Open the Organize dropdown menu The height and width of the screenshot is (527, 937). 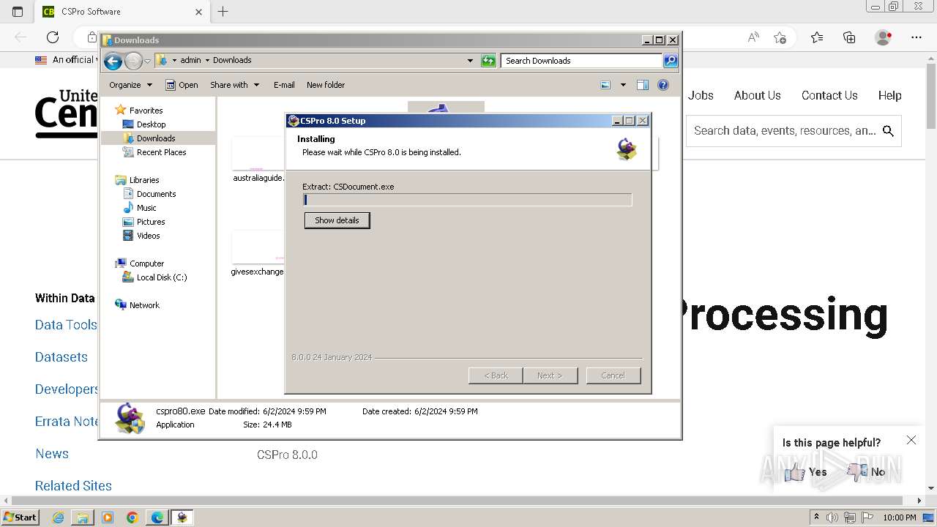coord(130,85)
